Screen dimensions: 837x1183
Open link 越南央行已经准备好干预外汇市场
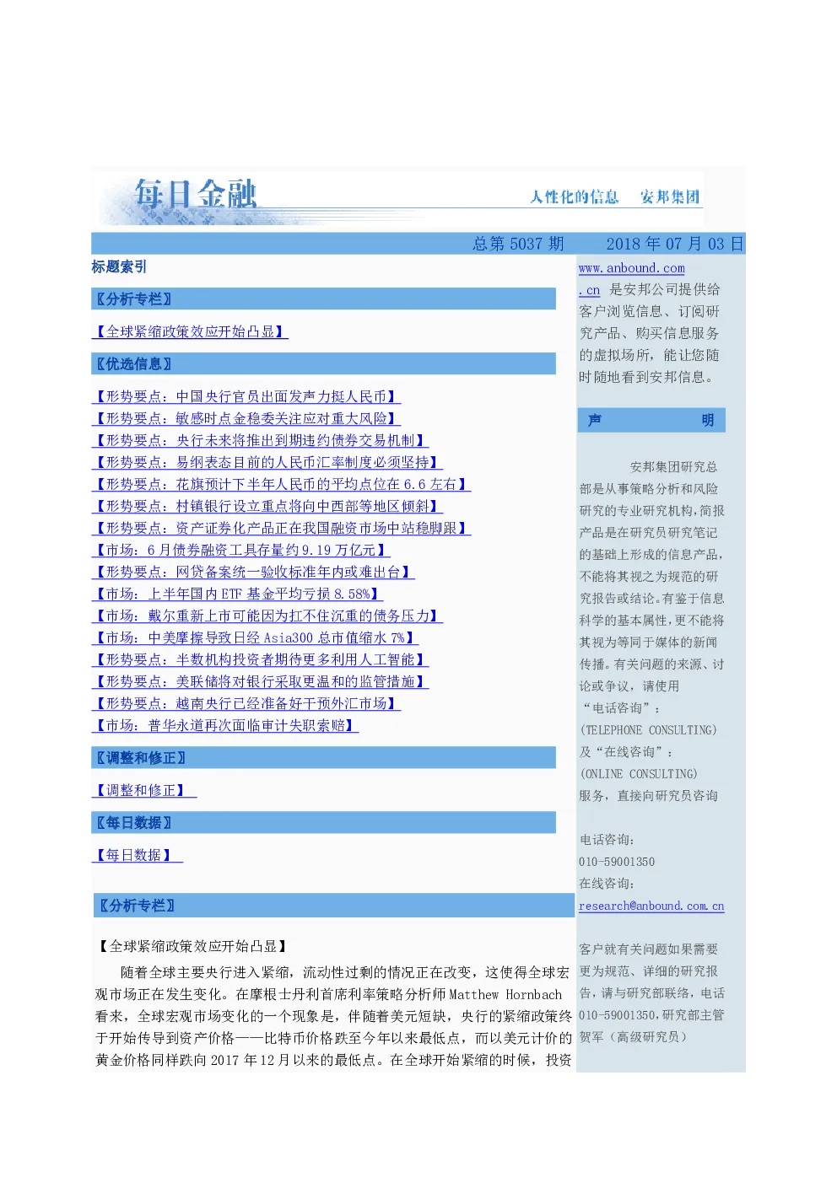pos(246,703)
